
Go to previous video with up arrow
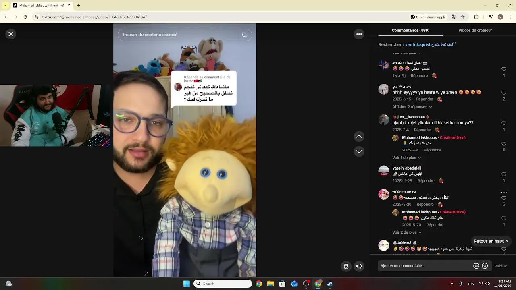pos(359,137)
